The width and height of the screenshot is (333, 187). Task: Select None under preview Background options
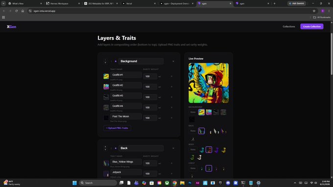193,112
